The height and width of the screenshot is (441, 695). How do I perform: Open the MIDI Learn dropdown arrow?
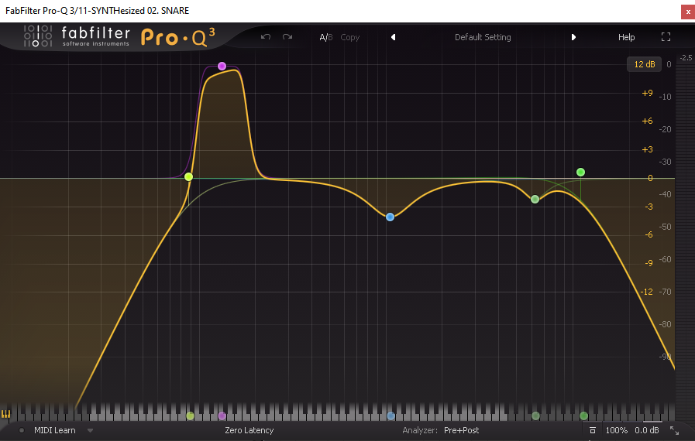pyautogui.click(x=90, y=430)
